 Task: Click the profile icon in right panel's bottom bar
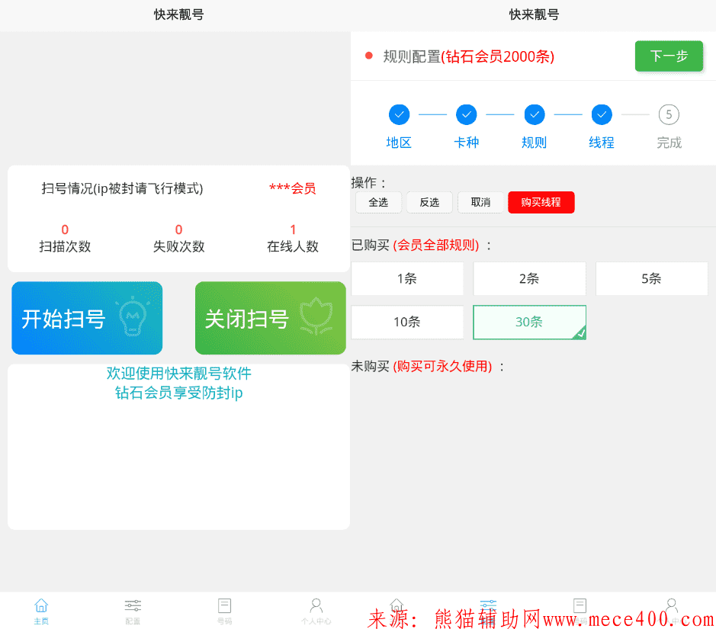[671, 605]
